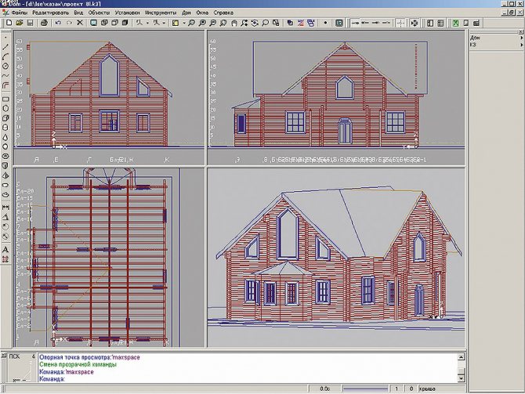
Task: Click the black dot toolbar icon
Action: [x=325, y=23]
